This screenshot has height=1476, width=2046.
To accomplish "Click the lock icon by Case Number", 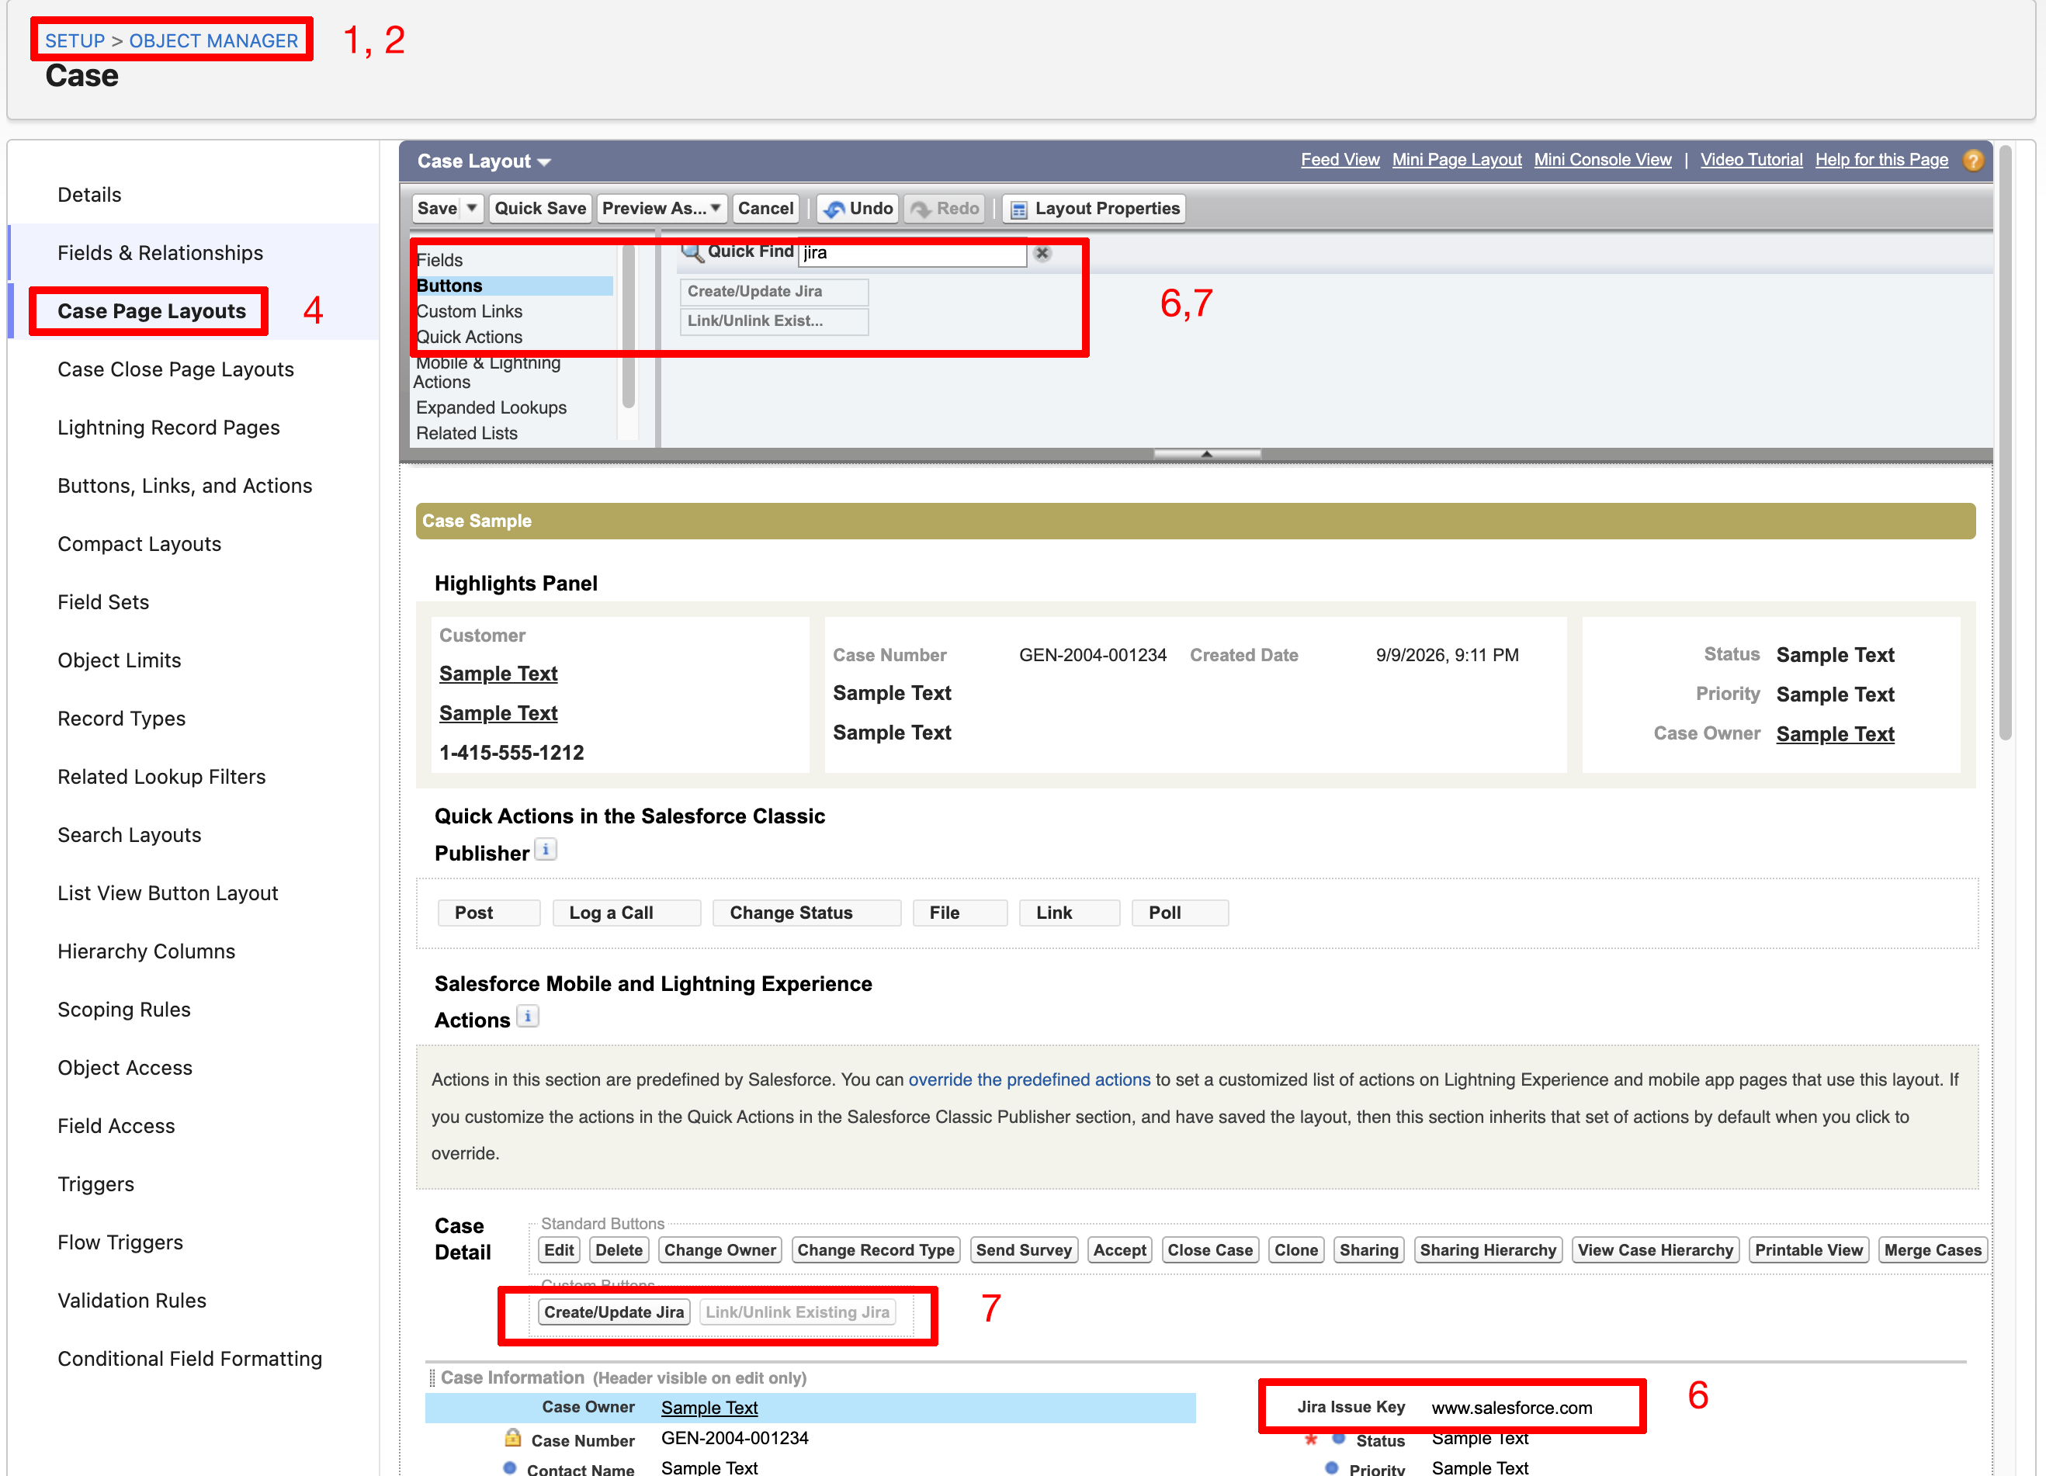I will coord(512,1437).
